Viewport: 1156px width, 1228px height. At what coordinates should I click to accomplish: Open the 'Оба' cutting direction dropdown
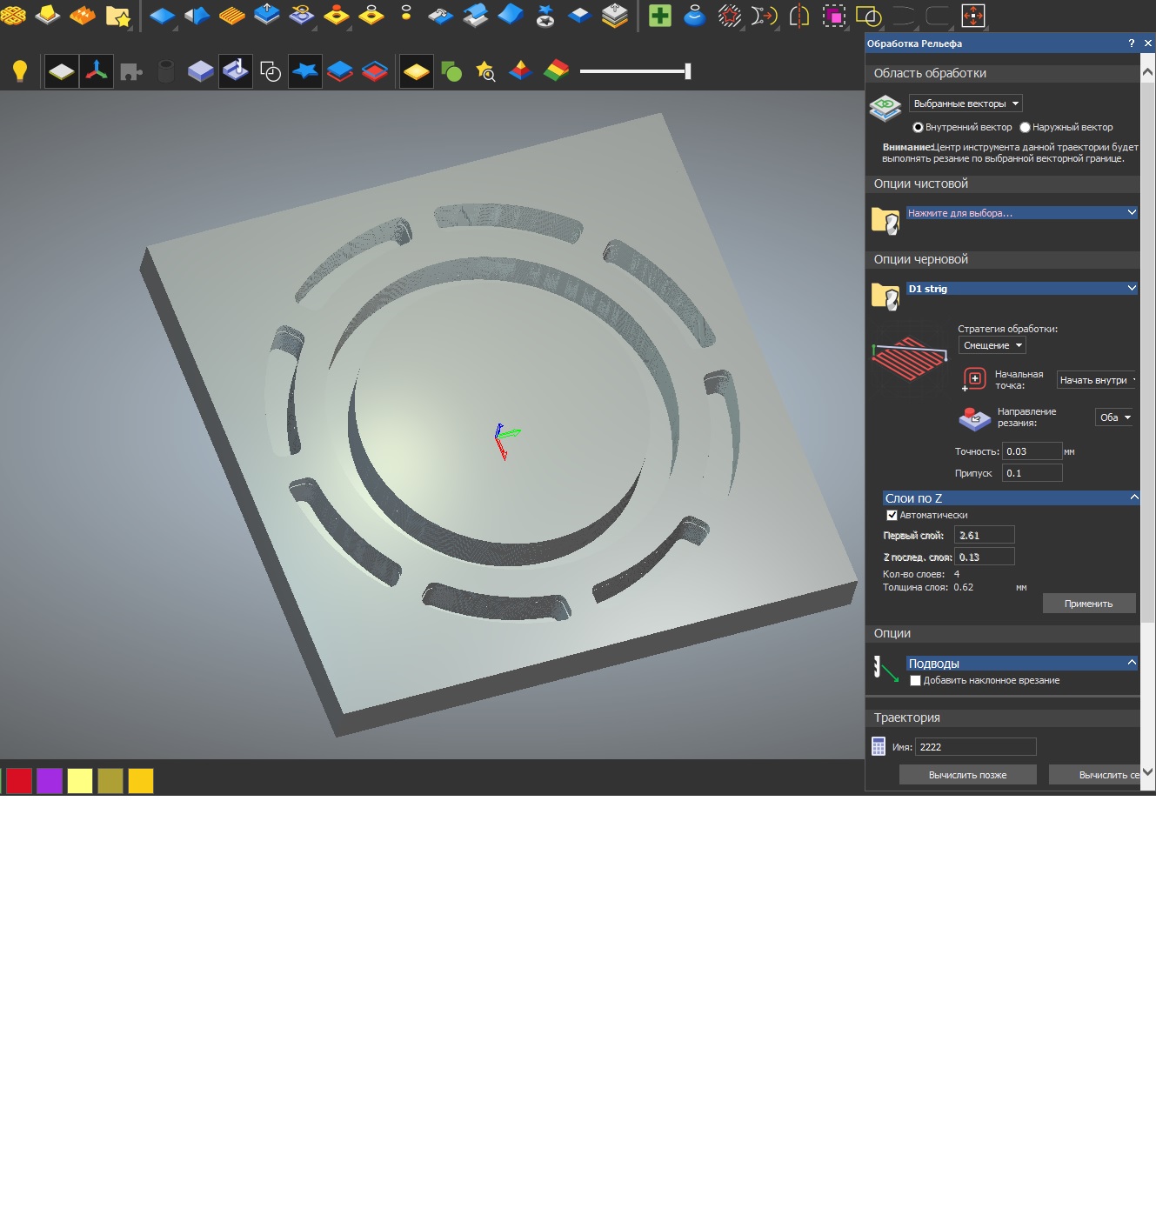1114,417
